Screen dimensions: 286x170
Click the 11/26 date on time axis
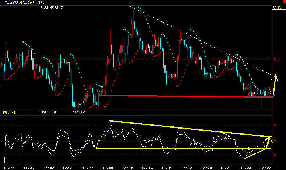(9, 168)
